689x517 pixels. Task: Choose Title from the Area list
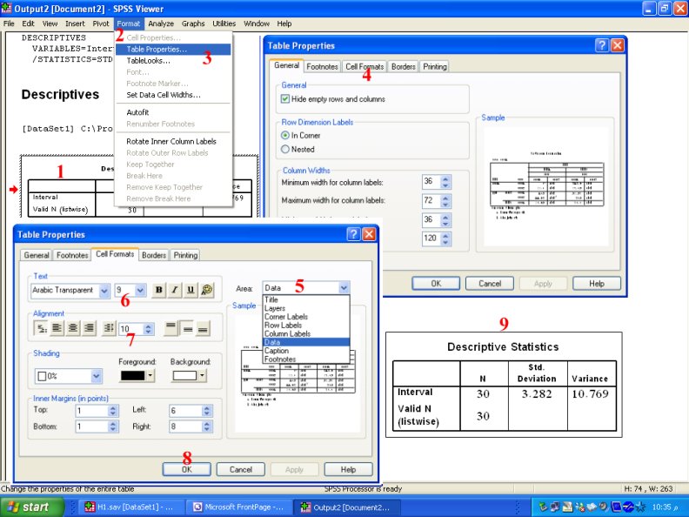tap(306, 299)
